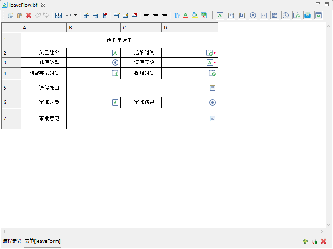Screen dimensions: 333x249
Task: Click the 请假缘由 text area cell
Action: (142, 88)
